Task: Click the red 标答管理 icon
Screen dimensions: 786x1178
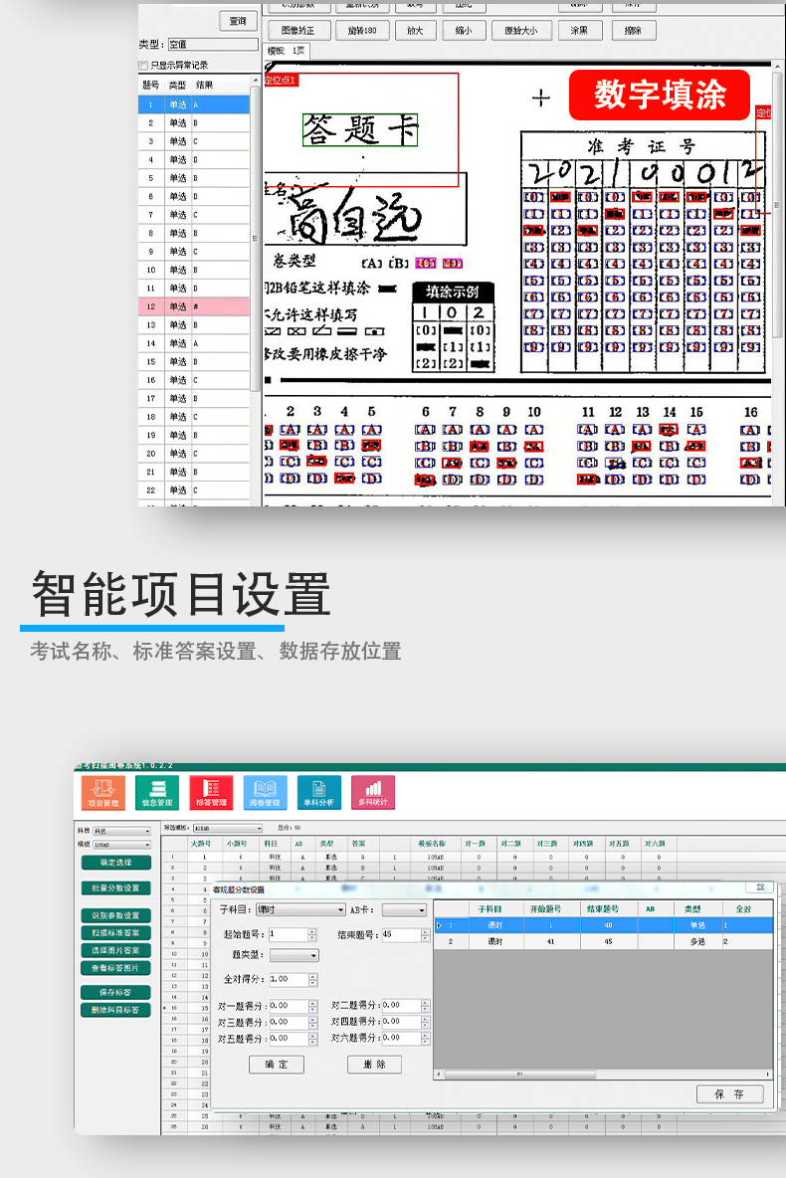Action: point(211,792)
